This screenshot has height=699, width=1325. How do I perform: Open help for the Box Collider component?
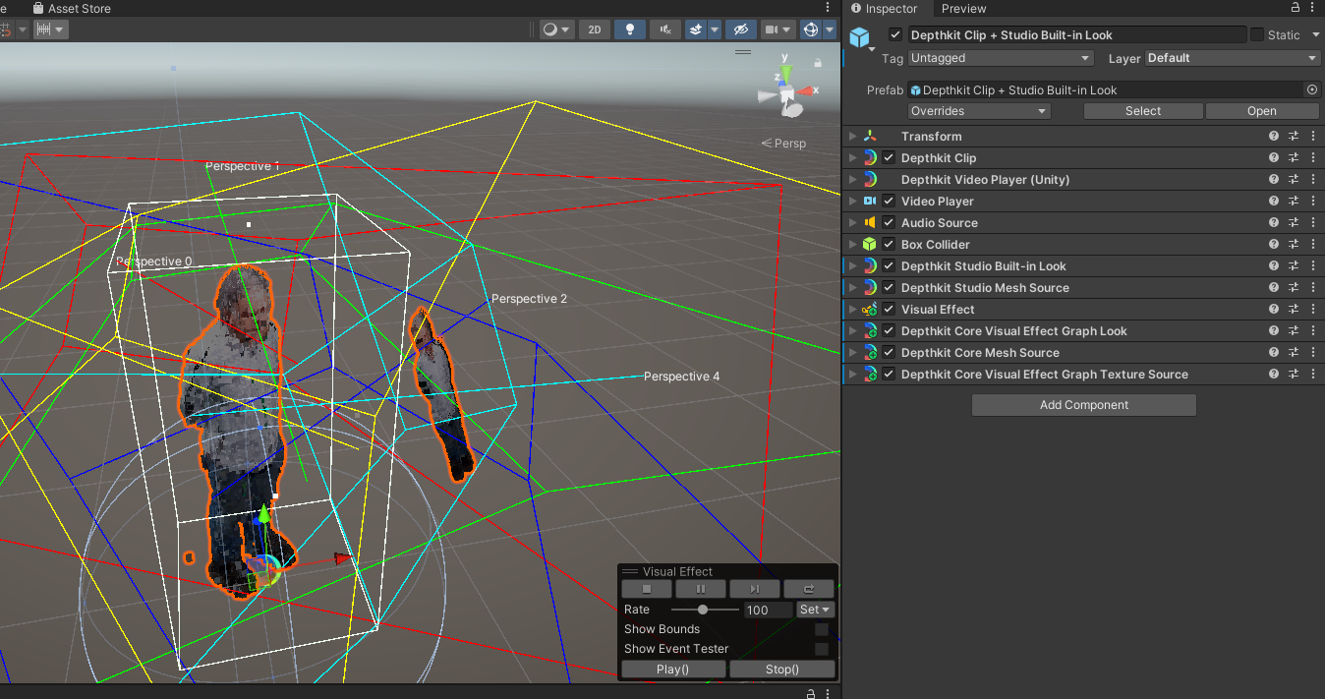[x=1274, y=245]
